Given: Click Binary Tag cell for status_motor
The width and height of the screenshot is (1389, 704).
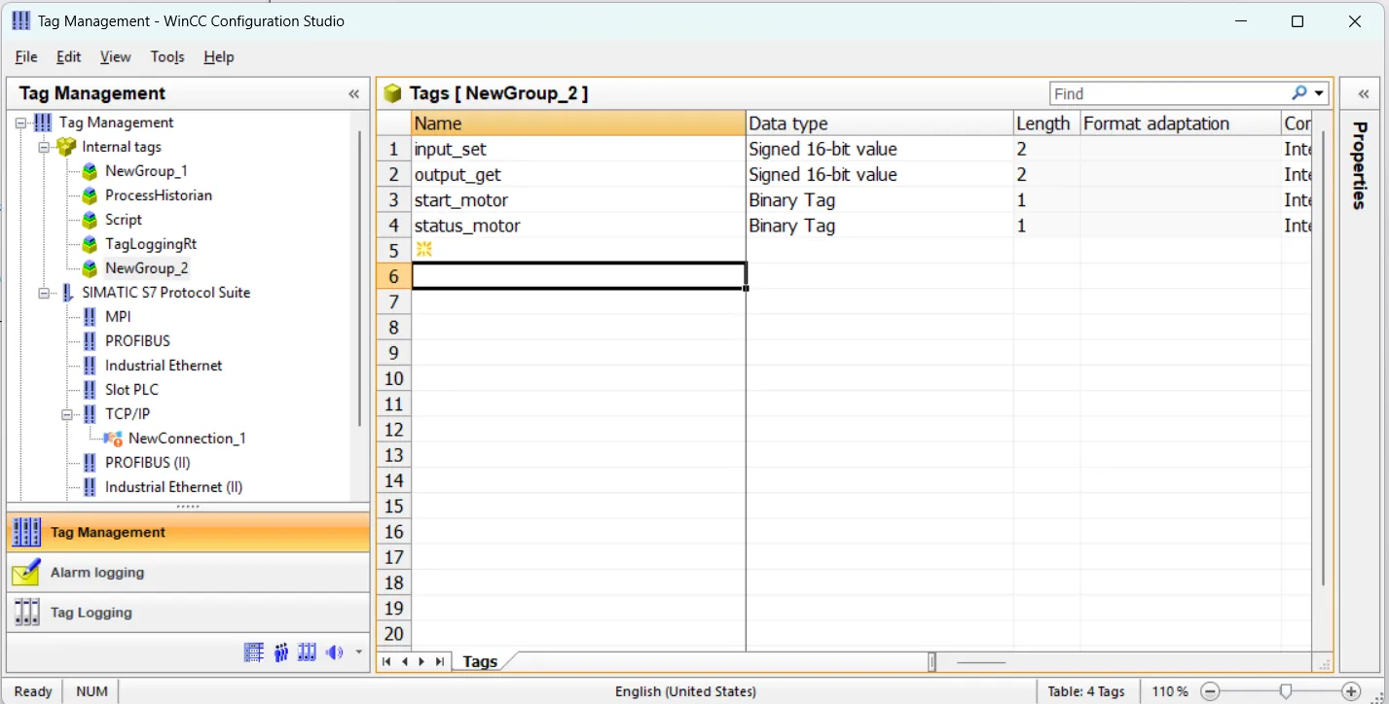Looking at the screenshot, I should point(879,226).
